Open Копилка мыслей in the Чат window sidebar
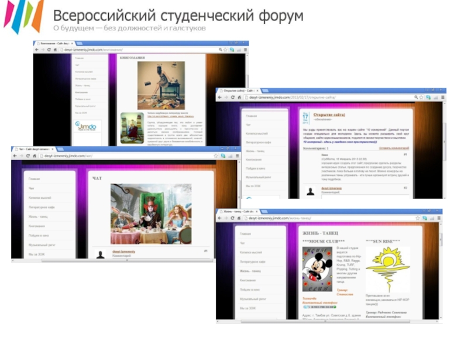Viewport: 468px width, 351px height. 40,198
